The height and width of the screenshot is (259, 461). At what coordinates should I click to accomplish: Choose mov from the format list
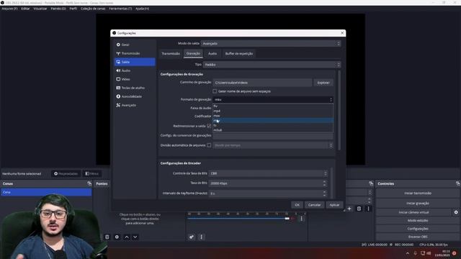pyautogui.click(x=273, y=116)
